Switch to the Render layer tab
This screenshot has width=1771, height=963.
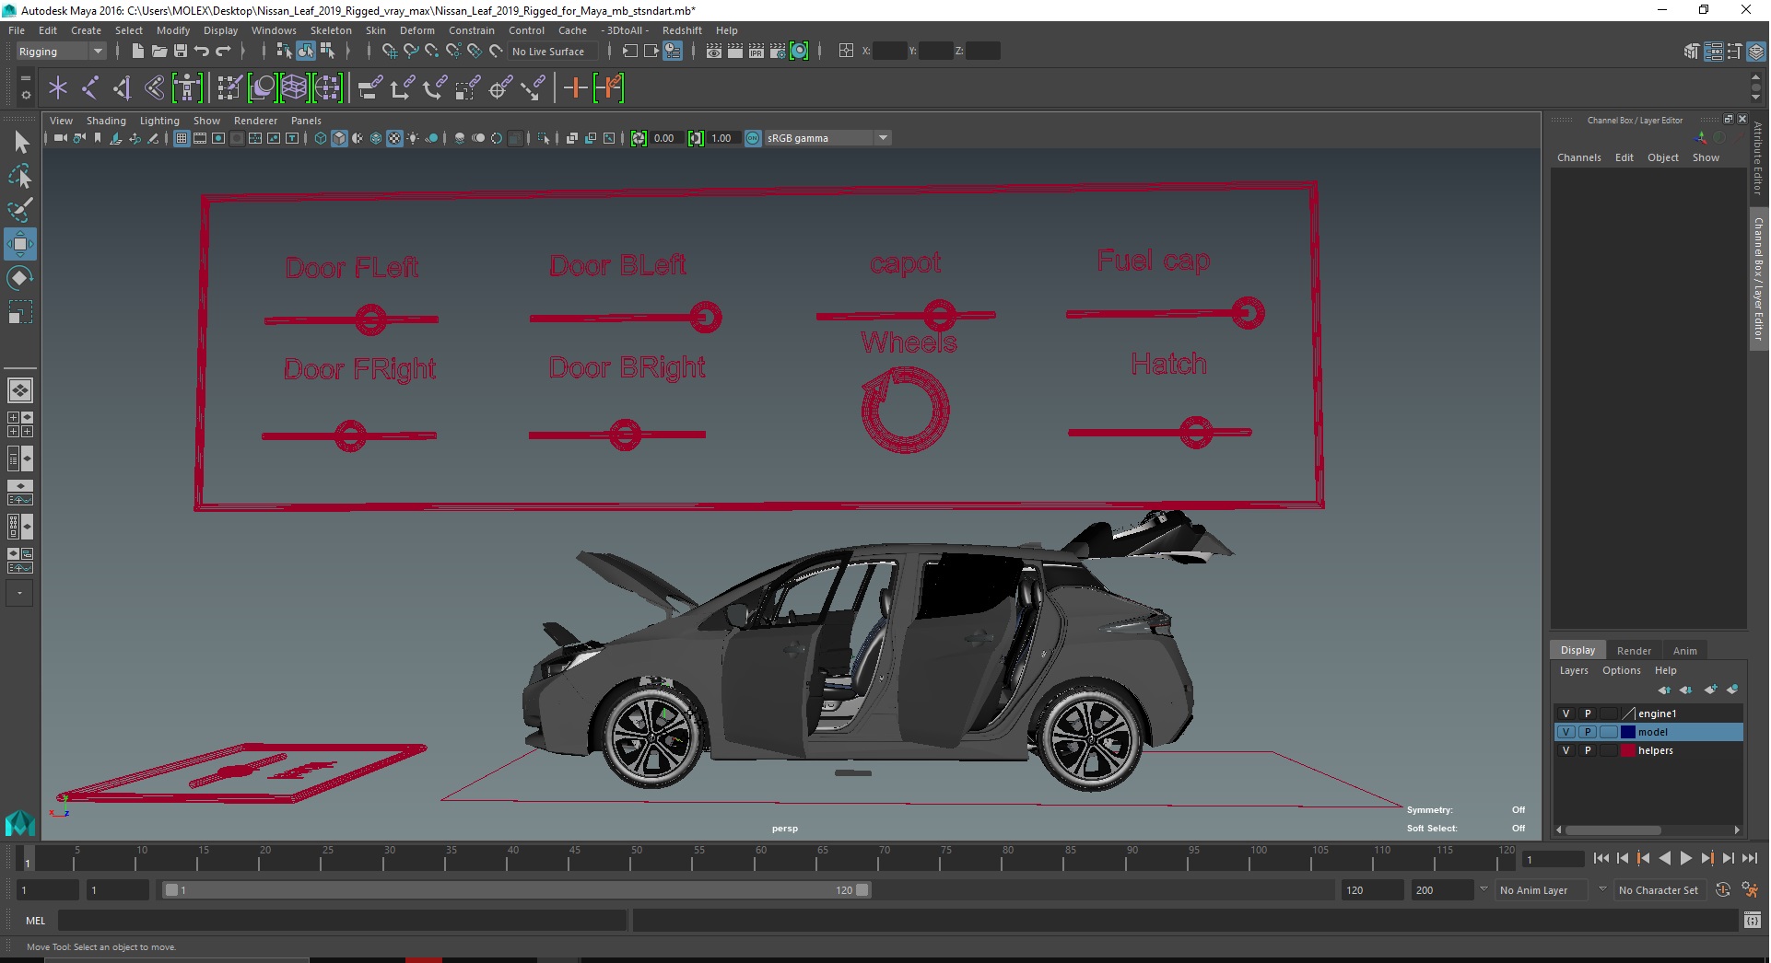[1634, 651]
